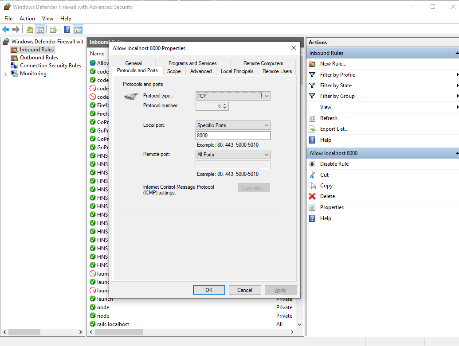Click the Back navigation arrow in toolbar

pos(5,29)
